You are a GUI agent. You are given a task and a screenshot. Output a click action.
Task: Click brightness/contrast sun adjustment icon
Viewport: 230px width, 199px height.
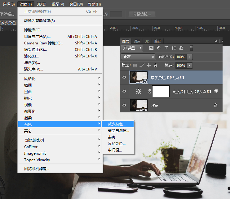click(139, 91)
